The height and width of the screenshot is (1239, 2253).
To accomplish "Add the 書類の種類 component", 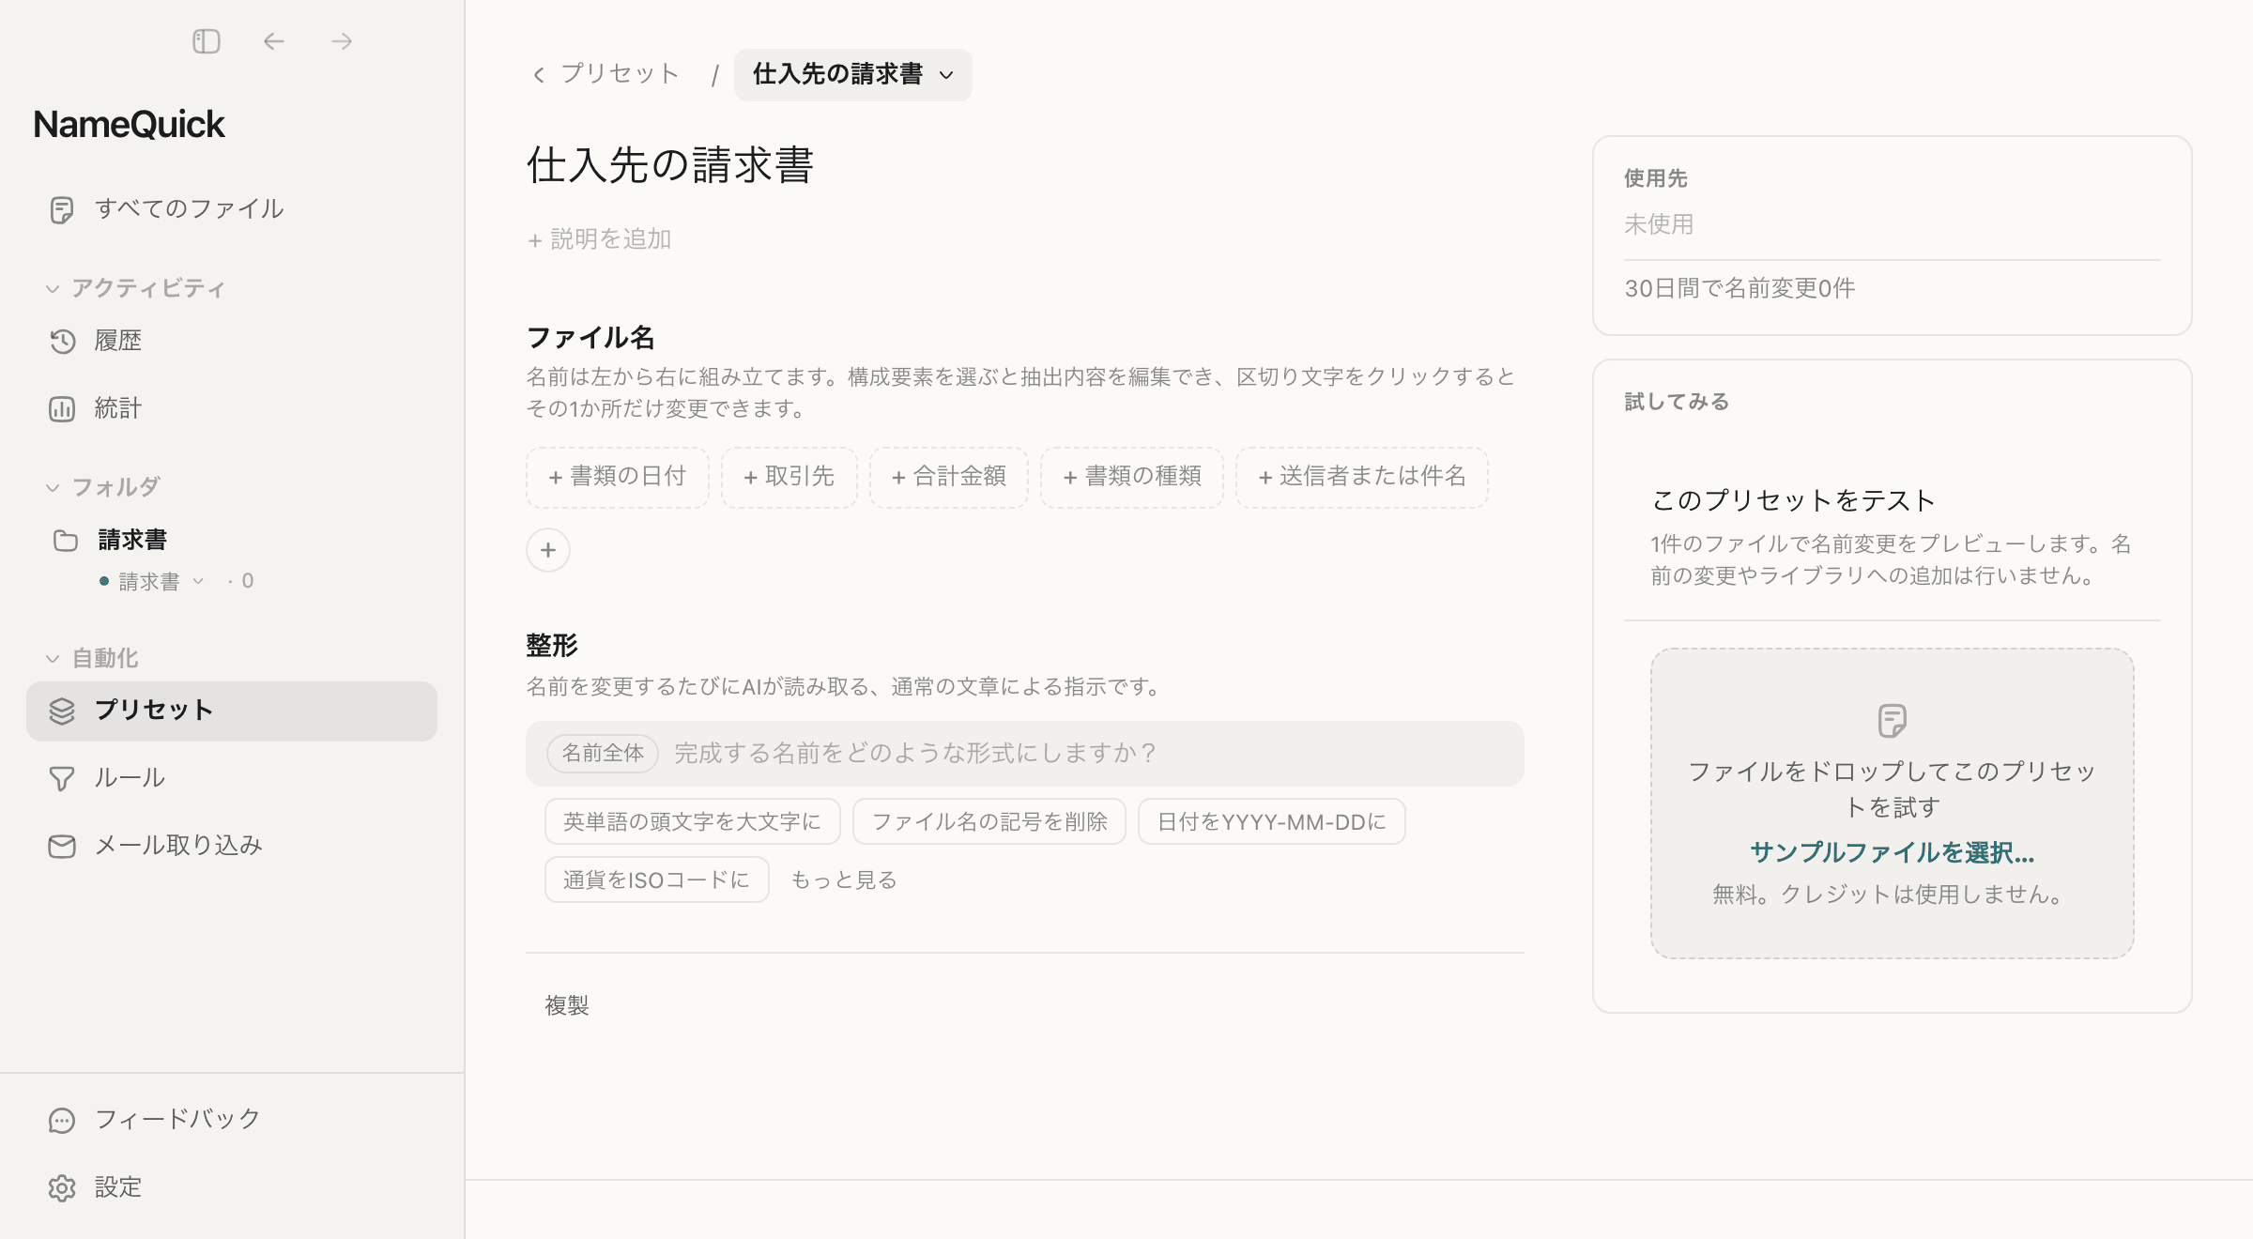I will (1132, 477).
